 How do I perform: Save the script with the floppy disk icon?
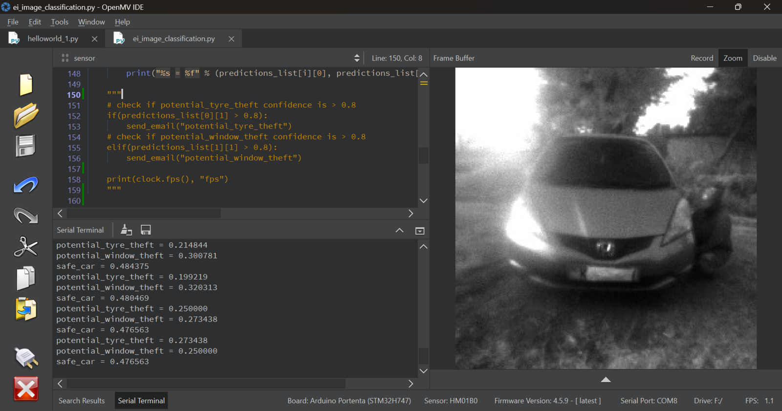click(x=26, y=146)
